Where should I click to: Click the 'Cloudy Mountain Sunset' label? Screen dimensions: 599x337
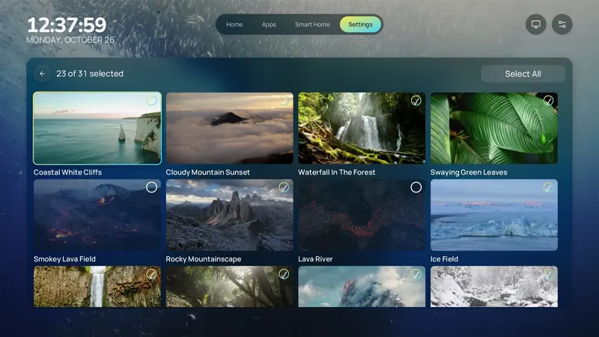[x=208, y=172]
